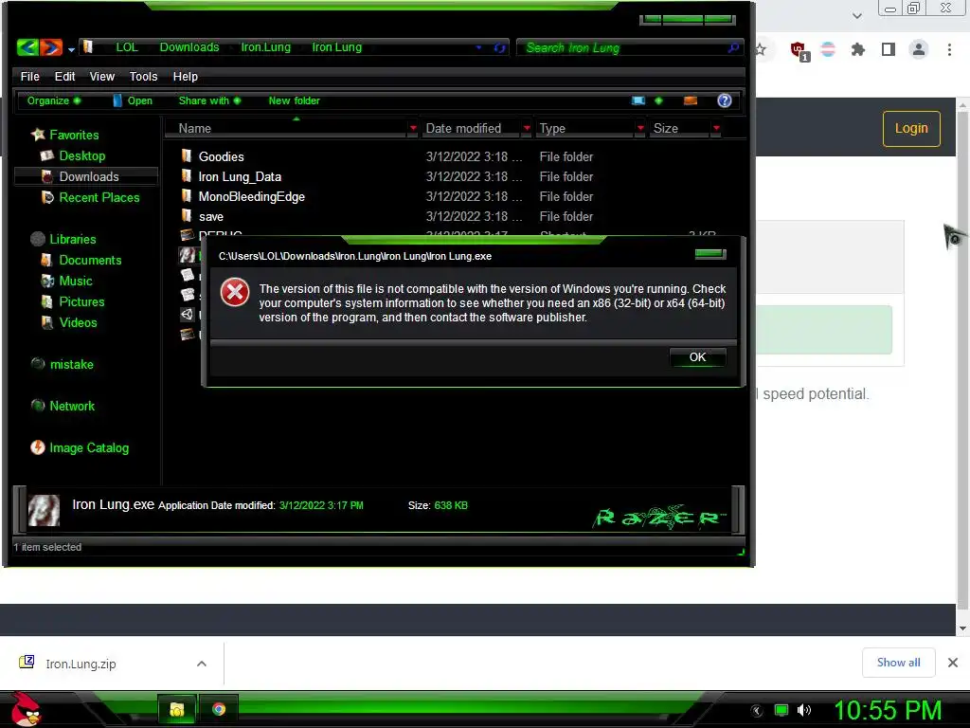Open the uBlock shield extension icon

(799, 49)
